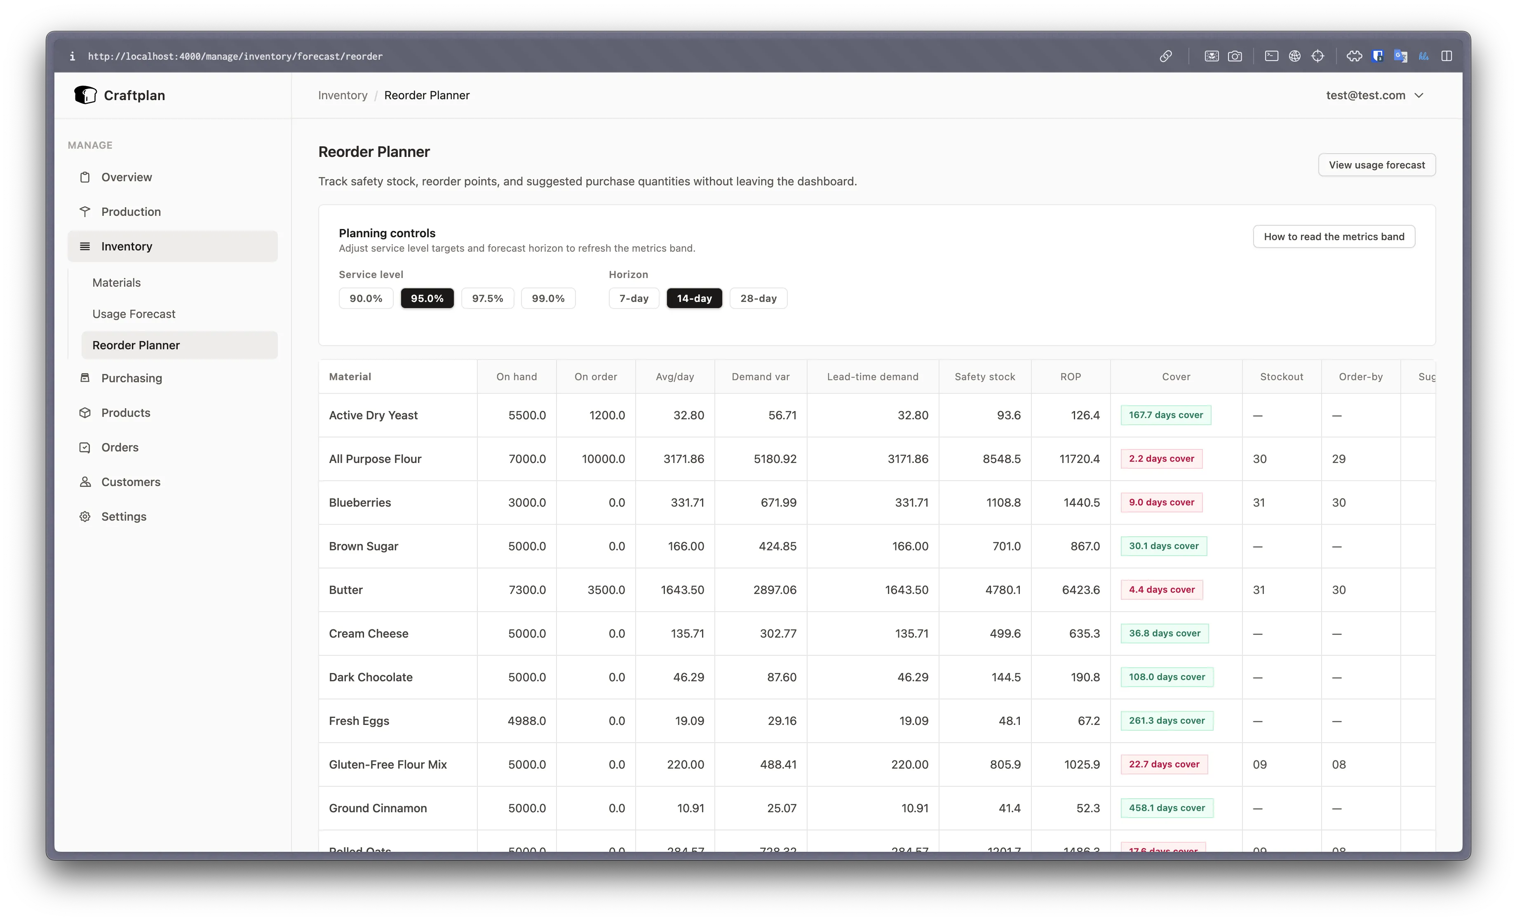1517x921 pixels.
Task: Open How to read the metrics band
Action: coord(1334,237)
